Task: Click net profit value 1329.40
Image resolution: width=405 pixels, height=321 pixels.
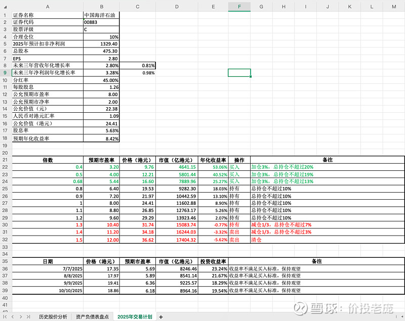Action: coord(102,44)
